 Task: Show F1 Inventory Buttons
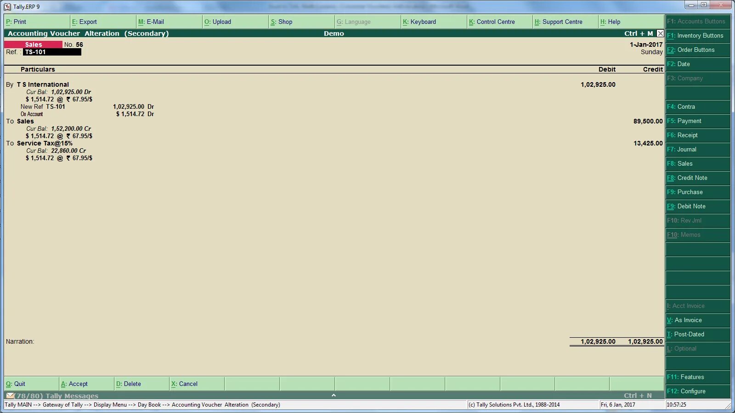[x=698, y=36]
